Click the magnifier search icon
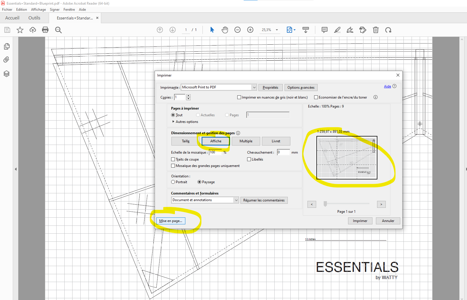Screen dimensions: 467x300 tap(58, 30)
